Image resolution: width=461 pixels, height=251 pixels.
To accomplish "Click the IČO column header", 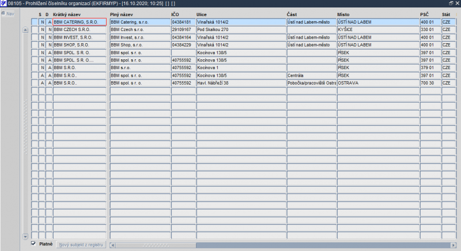I will pyautogui.click(x=175, y=14).
